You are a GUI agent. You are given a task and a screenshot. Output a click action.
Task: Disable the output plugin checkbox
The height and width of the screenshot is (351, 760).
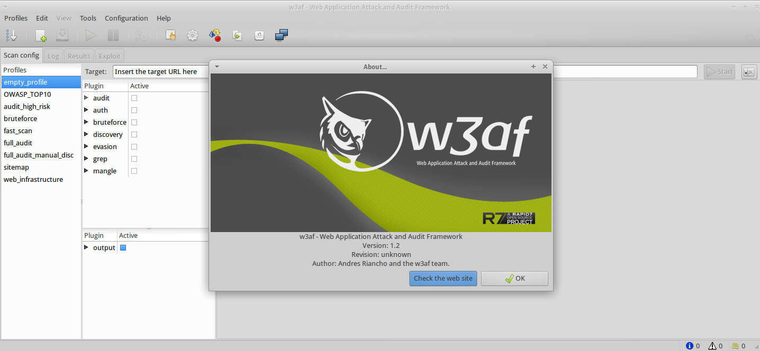pos(123,247)
